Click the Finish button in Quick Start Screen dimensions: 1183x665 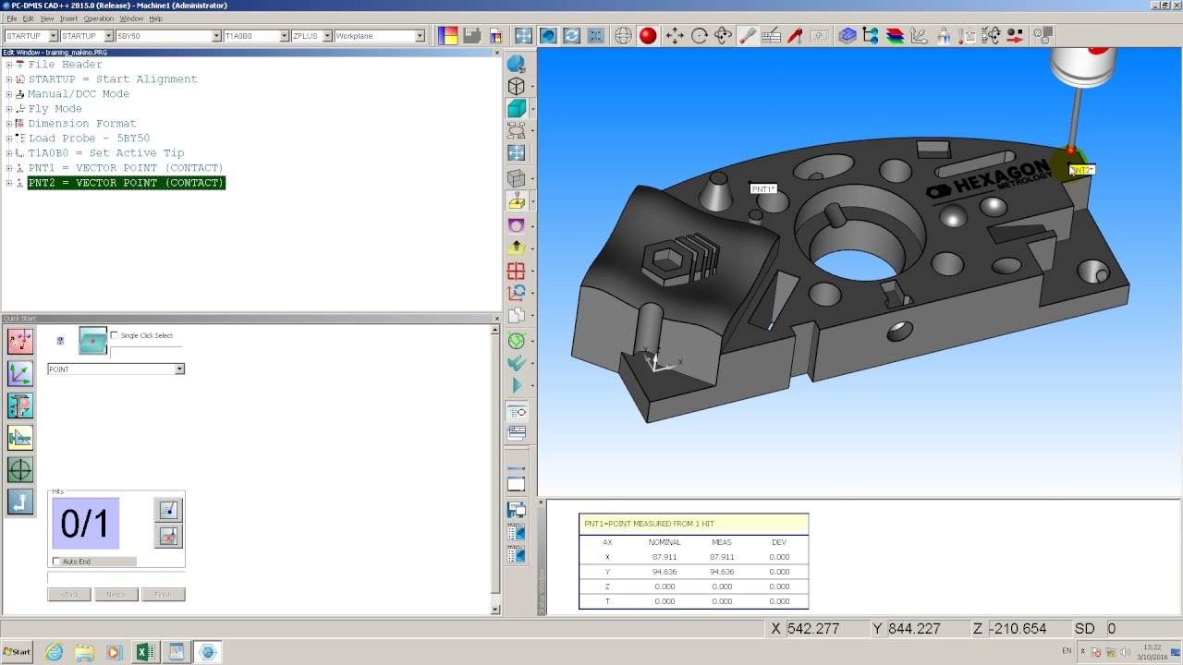pos(163,595)
